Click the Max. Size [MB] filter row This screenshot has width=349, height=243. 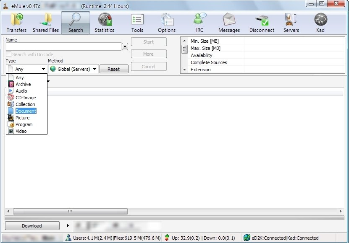[266, 48]
